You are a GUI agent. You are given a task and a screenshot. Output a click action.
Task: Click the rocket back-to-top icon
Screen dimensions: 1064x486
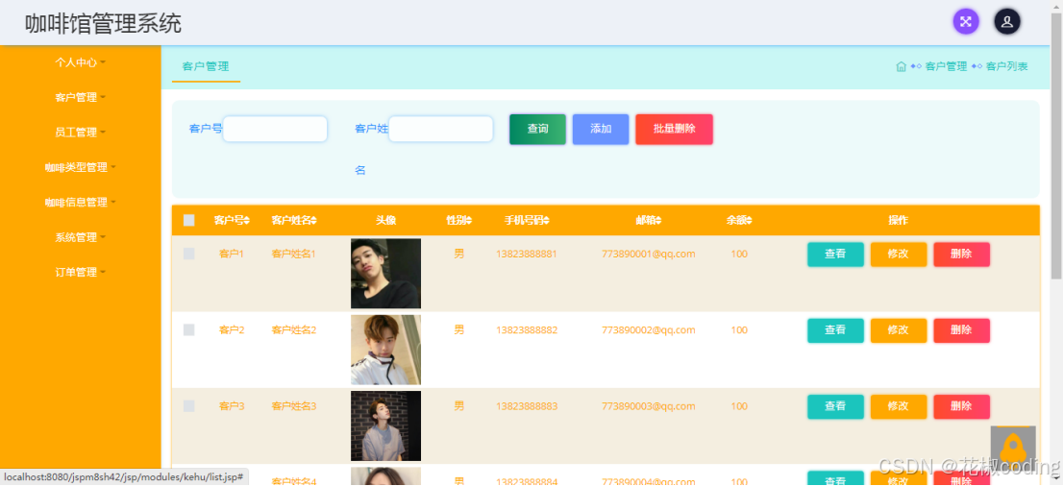point(1012,448)
